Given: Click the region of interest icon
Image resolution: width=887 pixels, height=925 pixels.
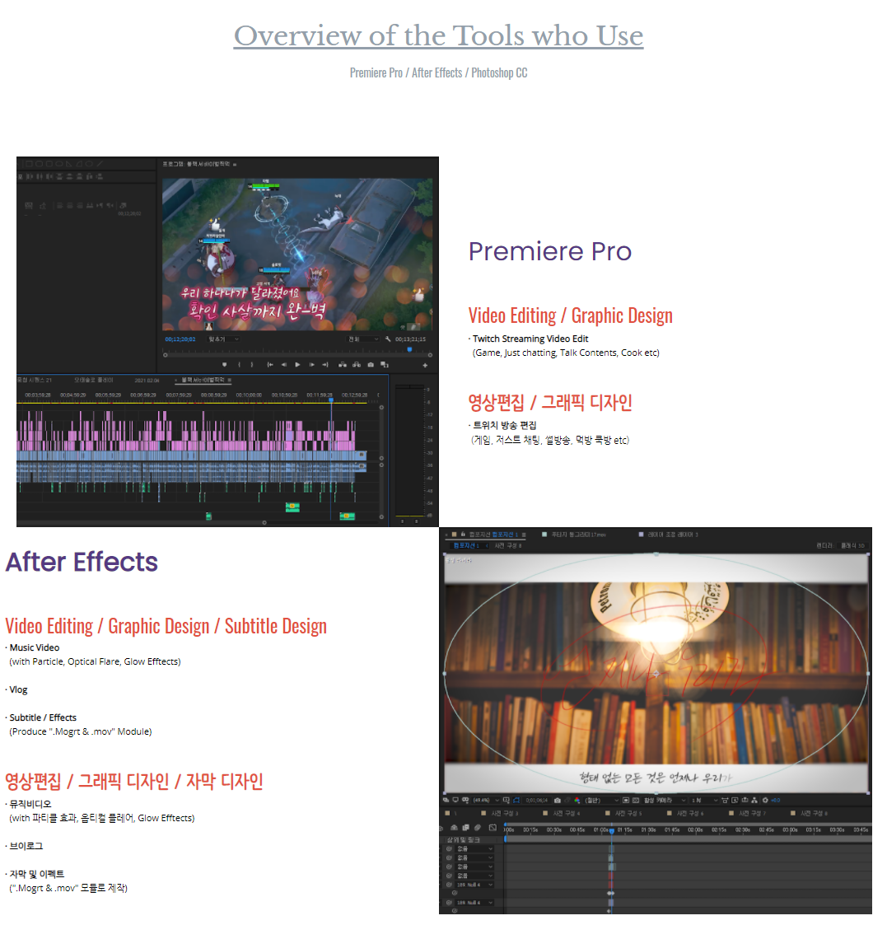Looking at the screenshot, I should [626, 801].
